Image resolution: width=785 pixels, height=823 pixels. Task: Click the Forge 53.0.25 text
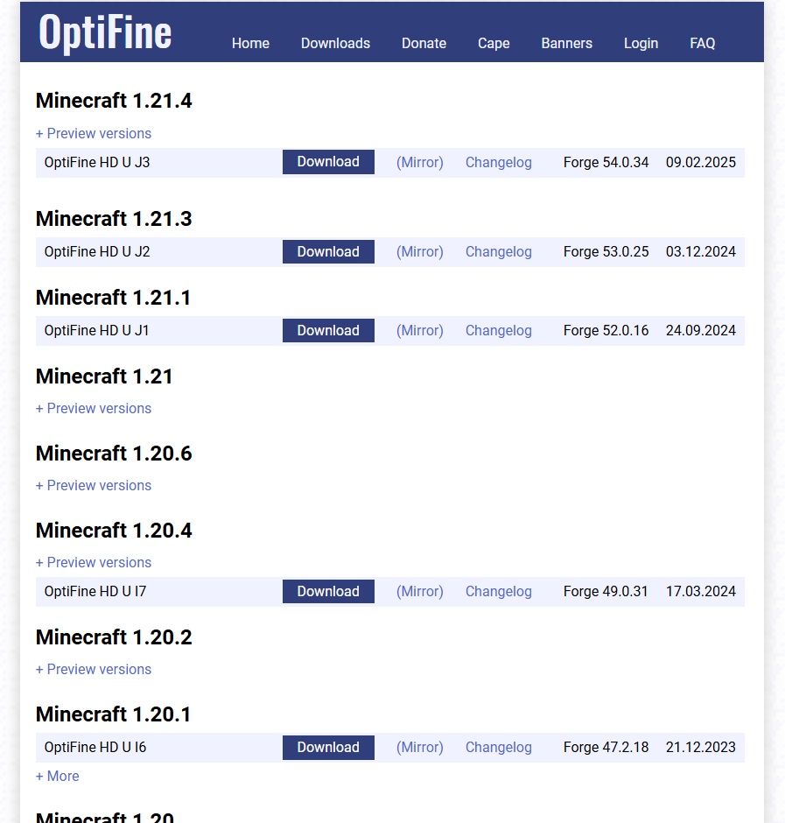point(606,252)
